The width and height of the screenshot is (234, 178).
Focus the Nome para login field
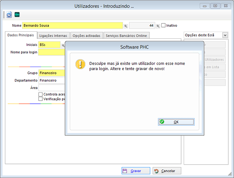click(x=52, y=52)
